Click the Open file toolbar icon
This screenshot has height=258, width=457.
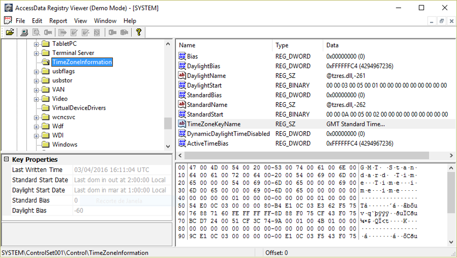(10, 32)
